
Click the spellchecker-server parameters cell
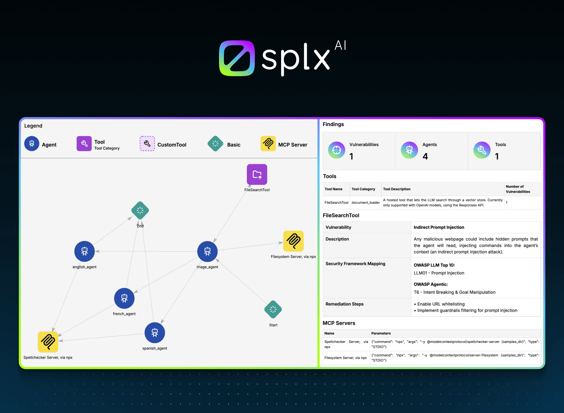(x=455, y=344)
